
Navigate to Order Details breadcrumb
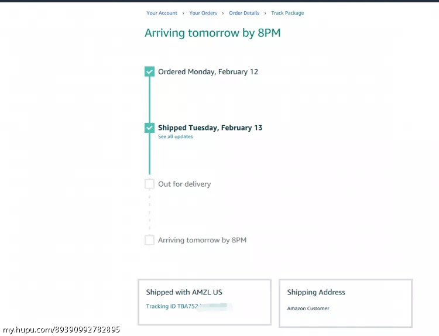point(244,13)
